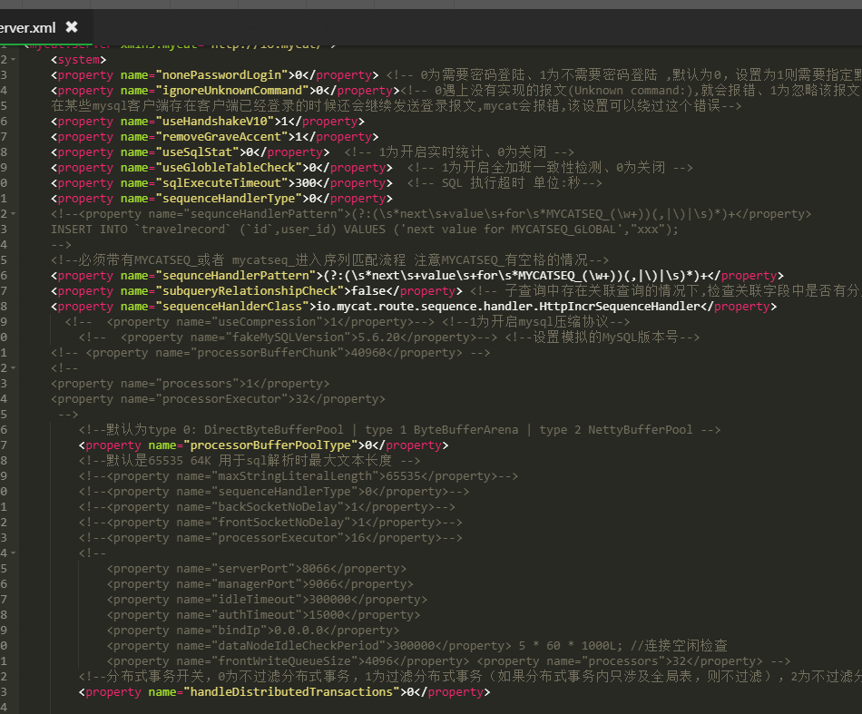
Task: Click the nonePasswordLogin attribute value
Action: pos(222,74)
